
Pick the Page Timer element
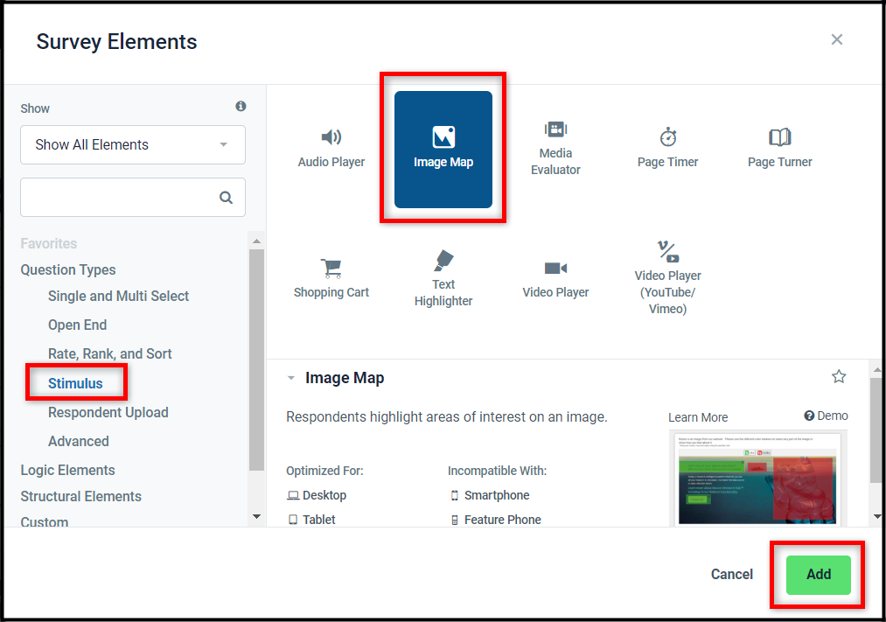coord(667,149)
